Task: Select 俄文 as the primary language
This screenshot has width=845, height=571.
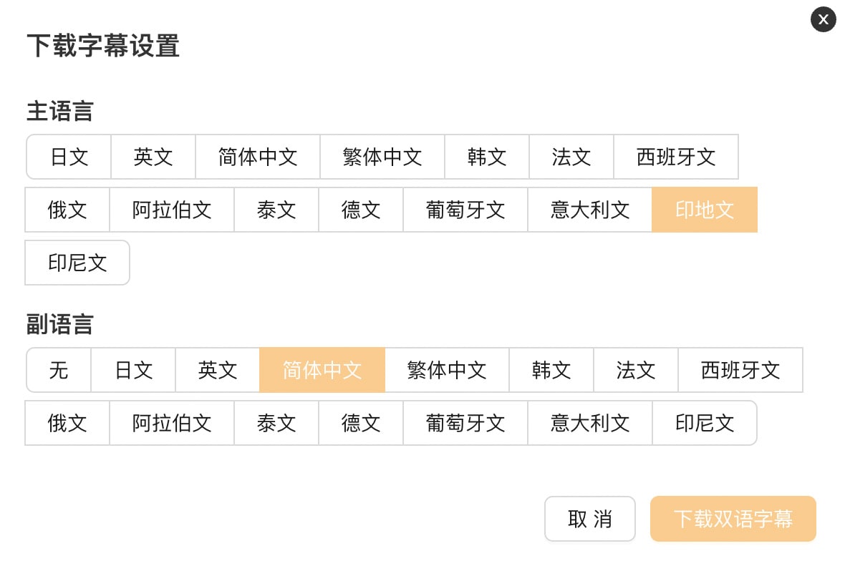Action: 67,210
